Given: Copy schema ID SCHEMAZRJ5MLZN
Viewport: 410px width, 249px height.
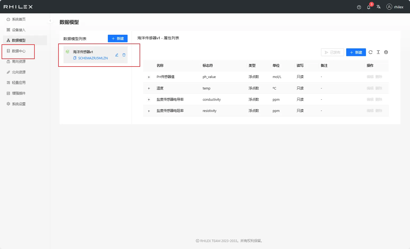Looking at the screenshot, I should [x=93, y=58].
